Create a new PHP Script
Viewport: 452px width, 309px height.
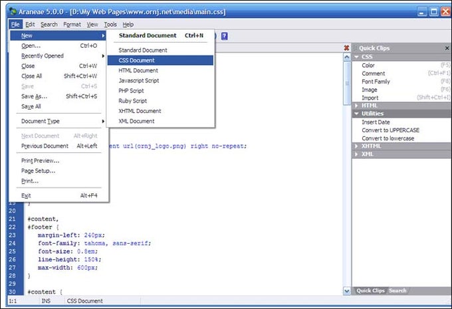pos(161,91)
